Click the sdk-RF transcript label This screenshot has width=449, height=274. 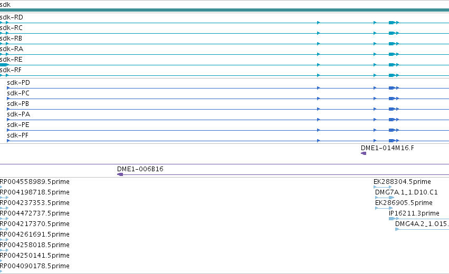[x=11, y=70]
